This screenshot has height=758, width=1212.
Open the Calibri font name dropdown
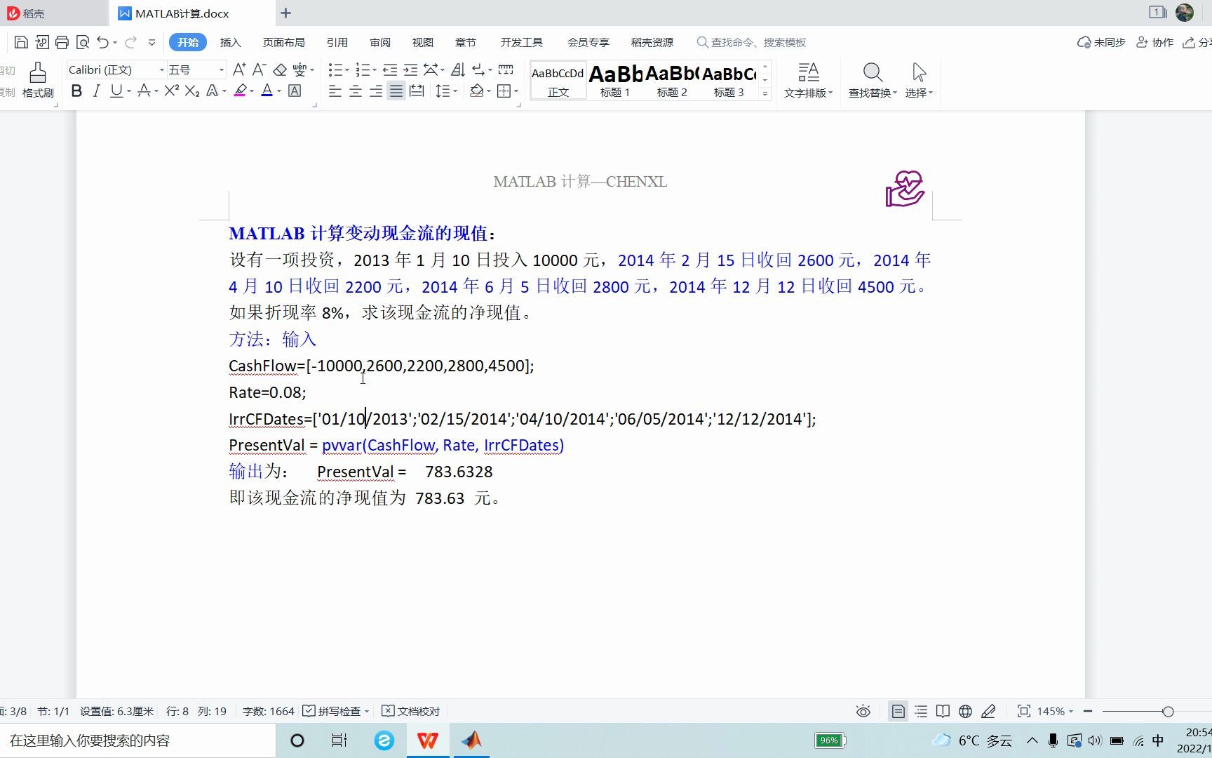161,69
